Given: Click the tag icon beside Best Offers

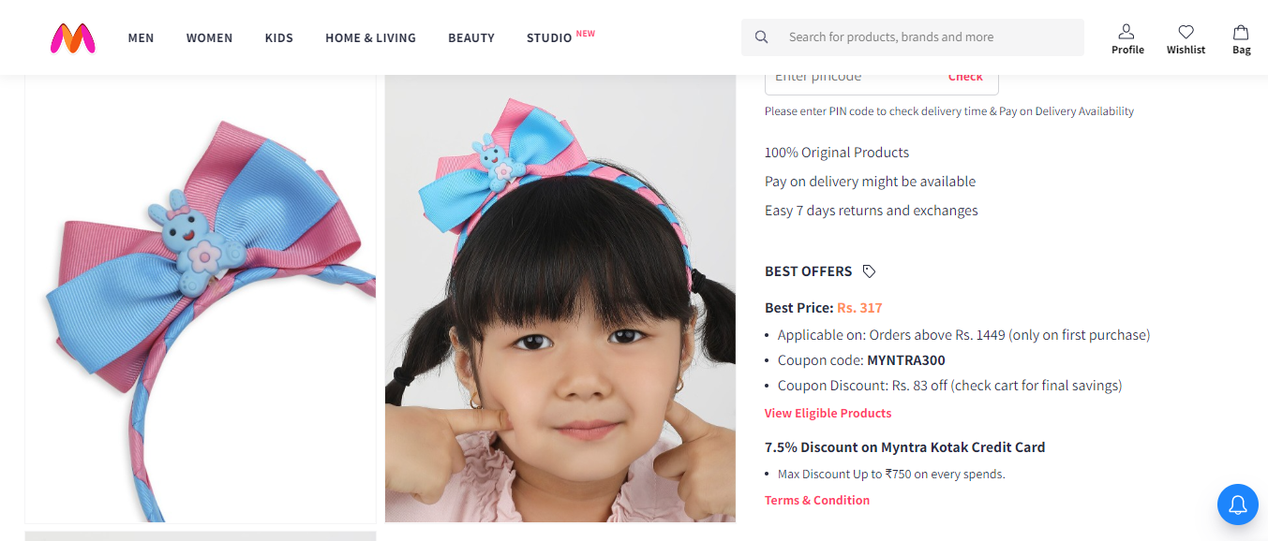Looking at the screenshot, I should click(x=869, y=271).
